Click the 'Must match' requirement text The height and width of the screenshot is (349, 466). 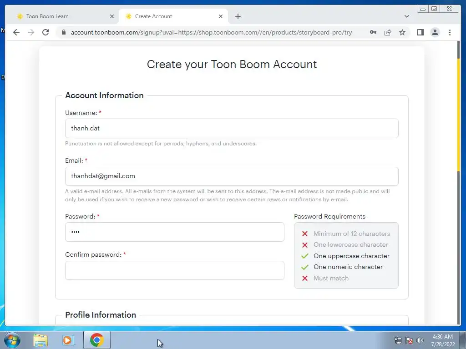point(331,278)
